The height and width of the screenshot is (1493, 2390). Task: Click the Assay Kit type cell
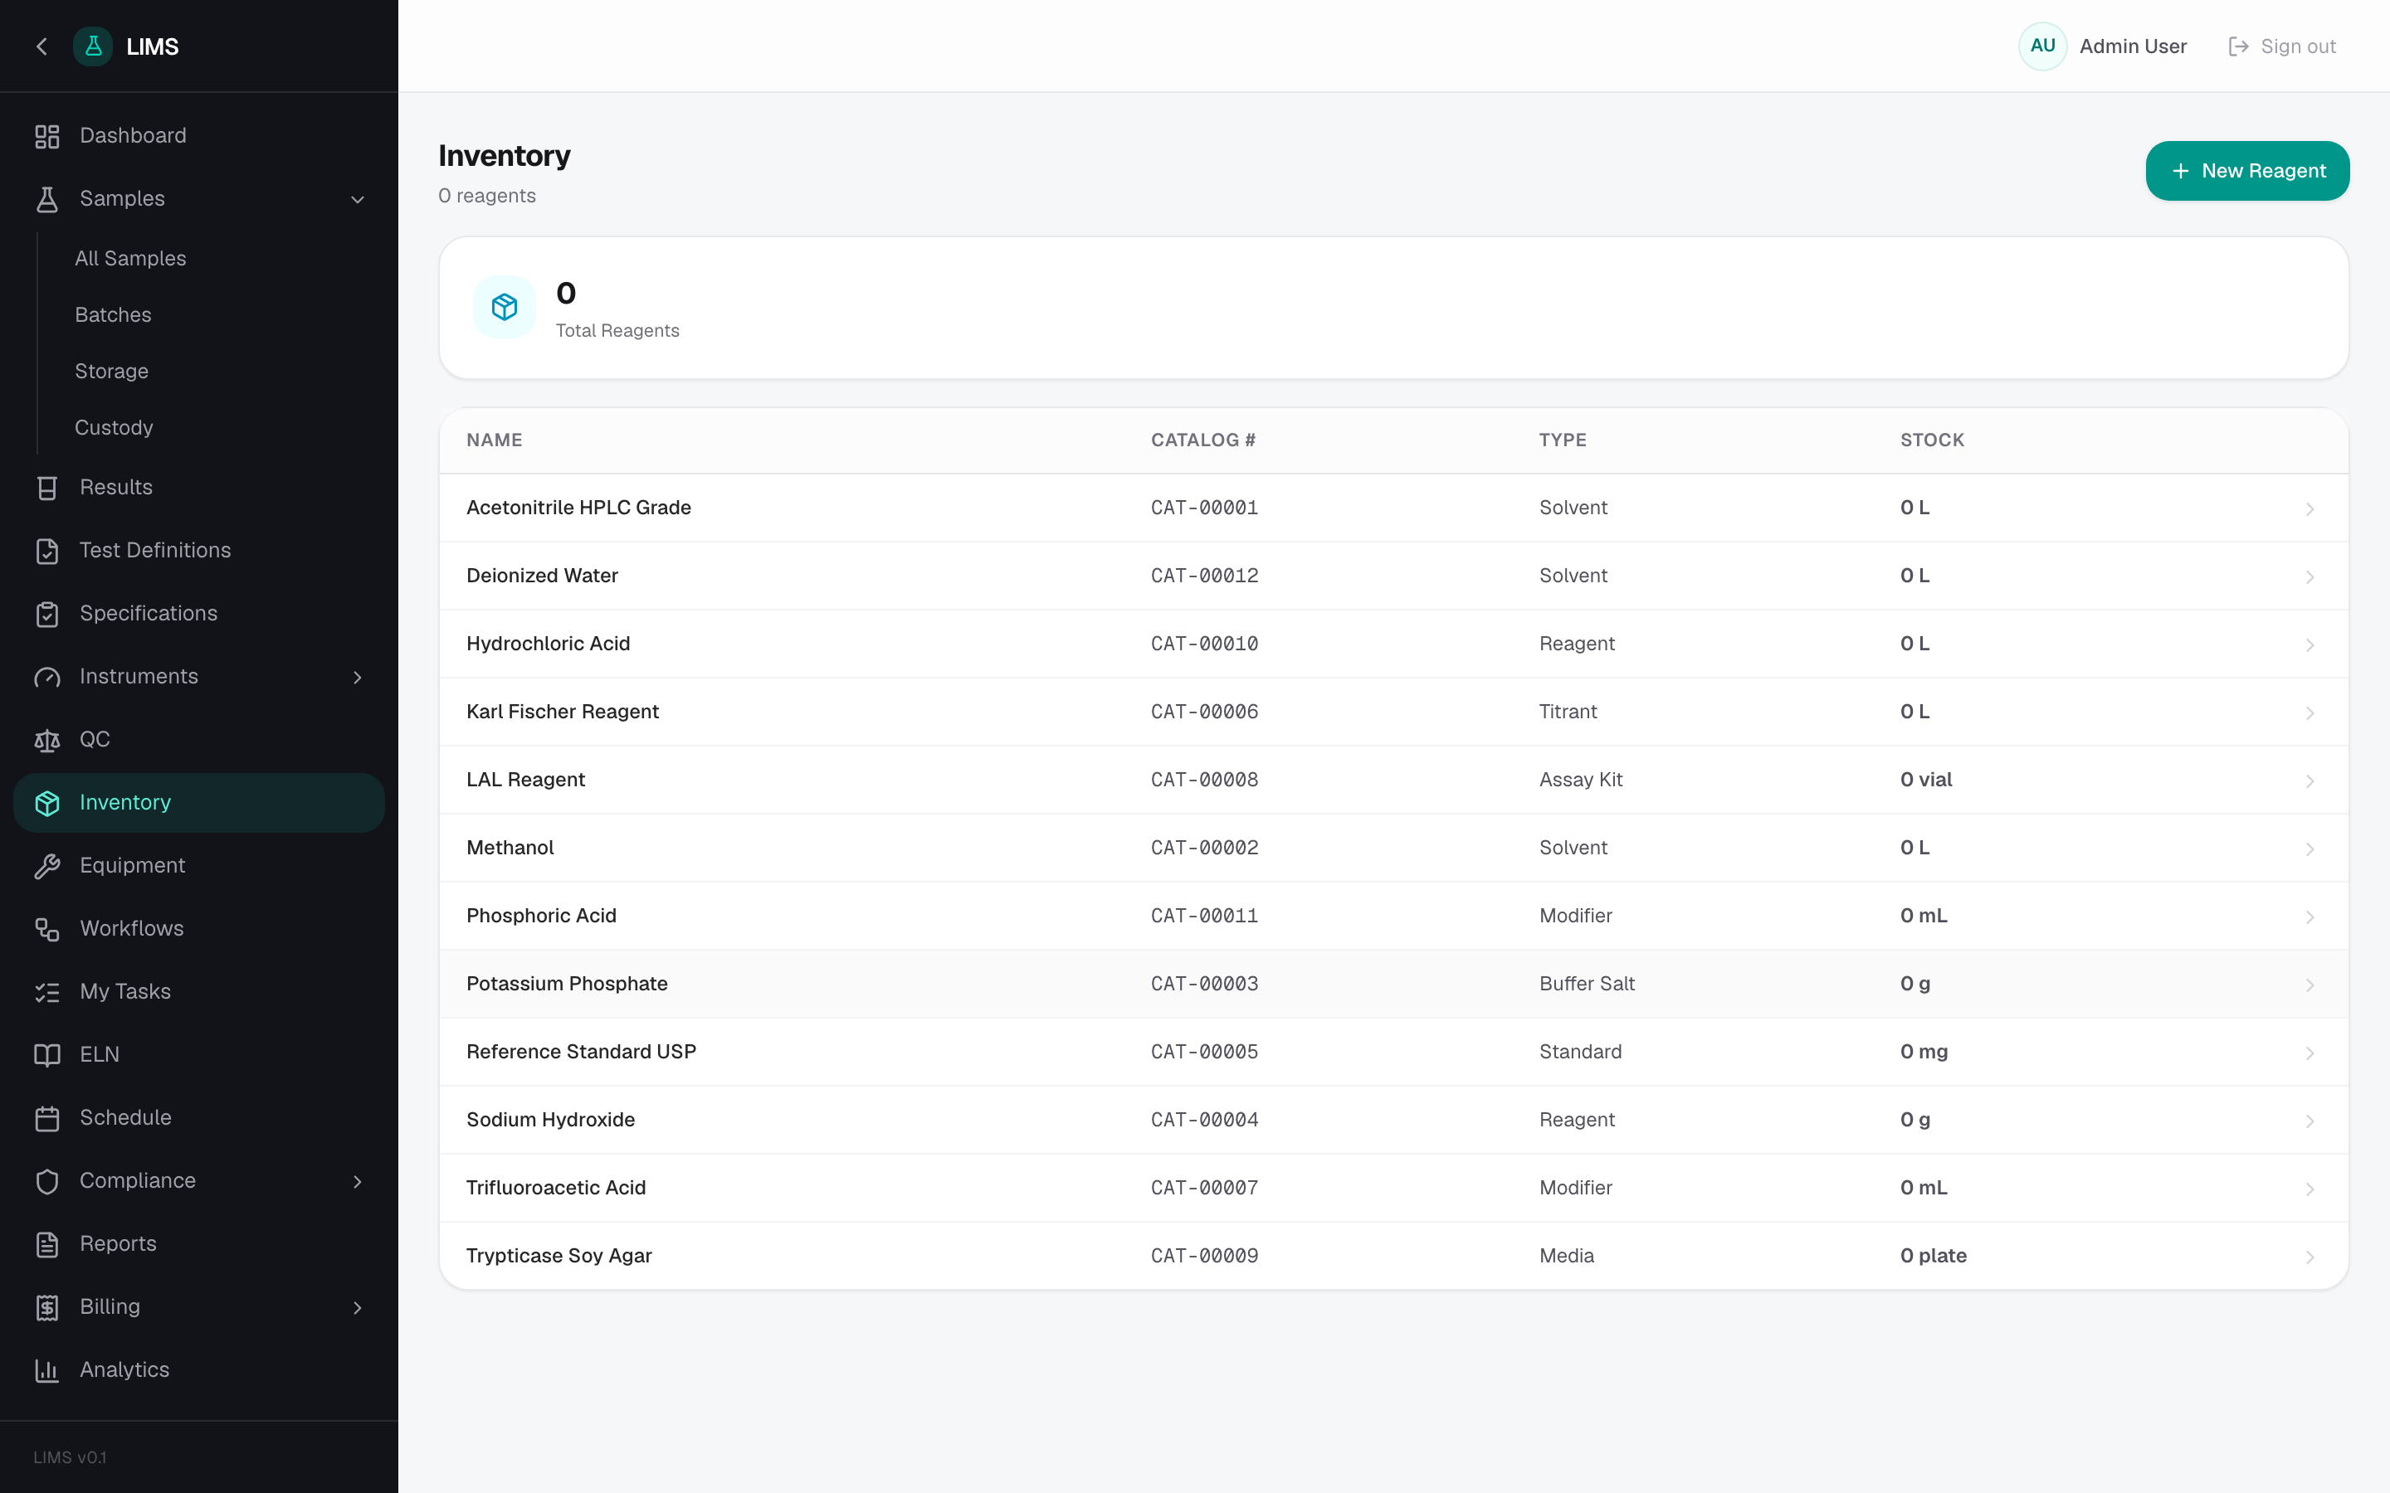pos(1580,780)
